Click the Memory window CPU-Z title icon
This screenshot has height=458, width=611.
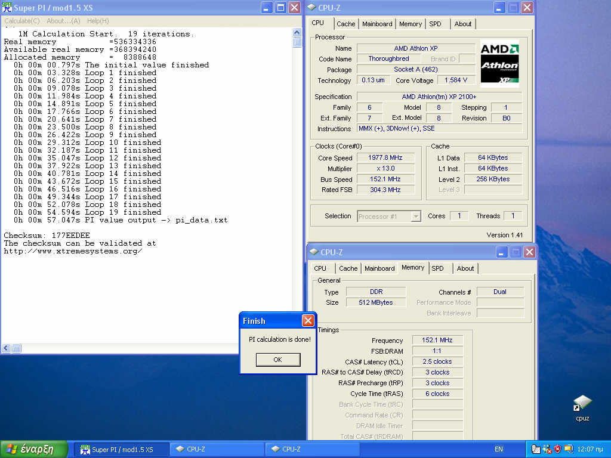click(x=314, y=252)
